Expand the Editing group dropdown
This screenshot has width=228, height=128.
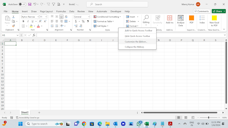click(146, 25)
